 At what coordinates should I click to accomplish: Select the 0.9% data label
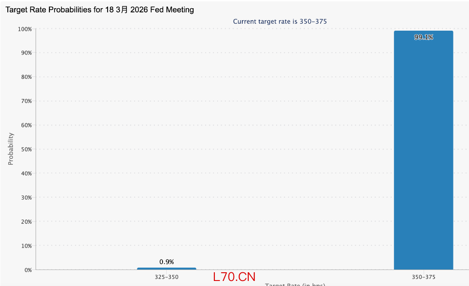167,262
